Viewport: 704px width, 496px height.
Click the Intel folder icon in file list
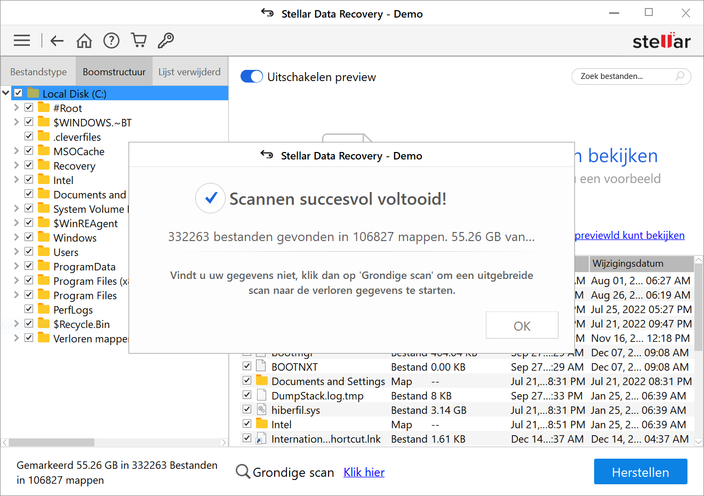point(261,424)
